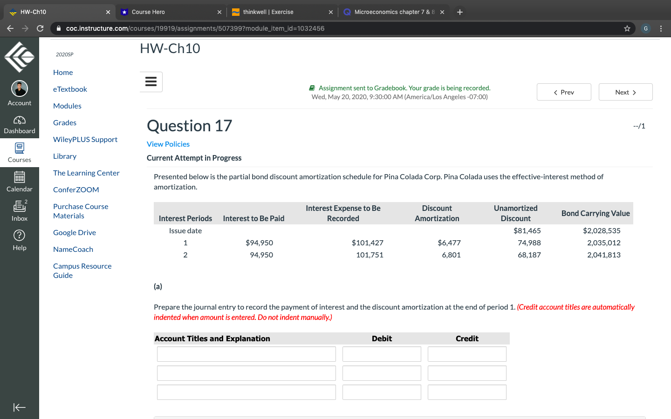Select the Courses icon in the sidebar
The height and width of the screenshot is (419, 671).
[x=19, y=152]
